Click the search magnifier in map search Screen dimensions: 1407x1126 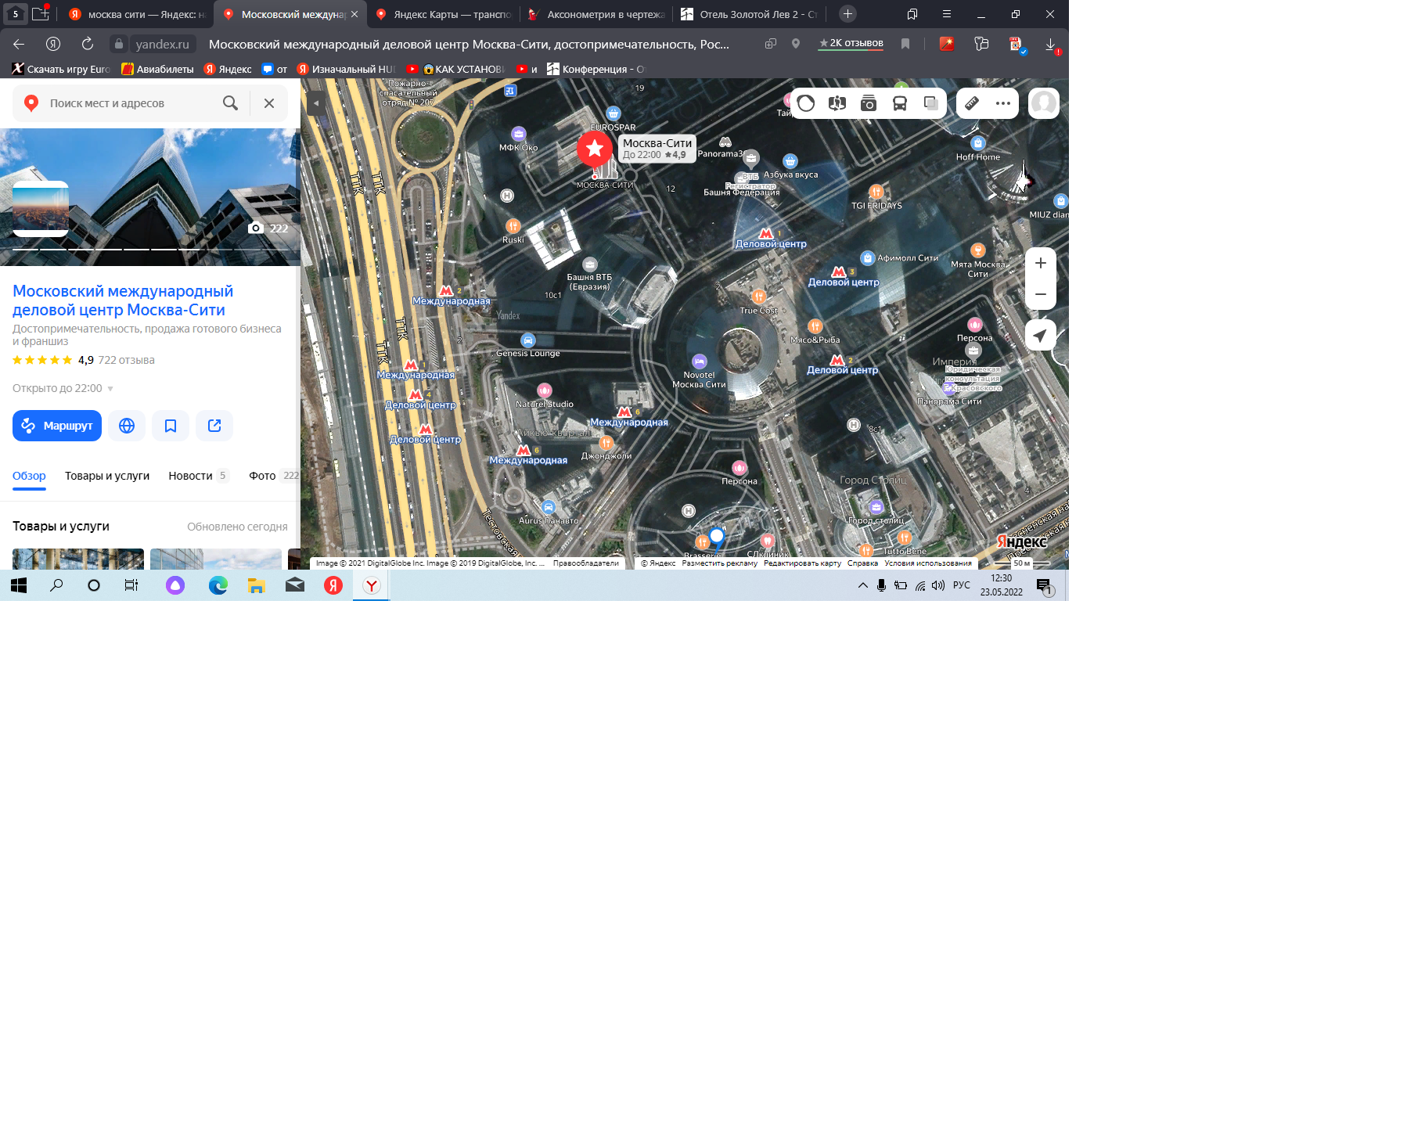(x=230, y=103)
